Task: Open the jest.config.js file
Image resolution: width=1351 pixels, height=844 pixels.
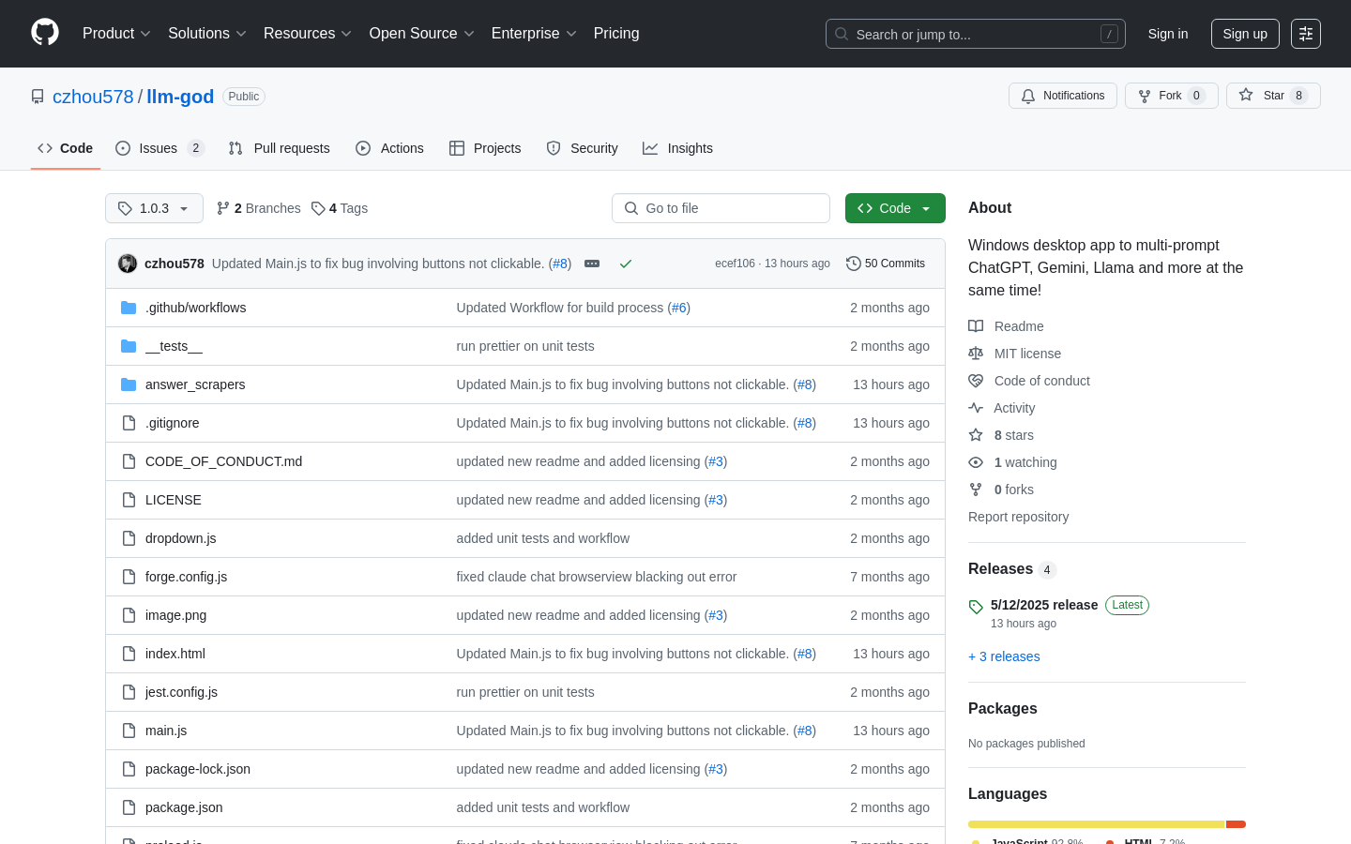Action: [181, 692]
